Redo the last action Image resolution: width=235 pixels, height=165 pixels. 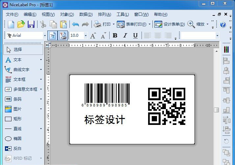tap(85, 24)
